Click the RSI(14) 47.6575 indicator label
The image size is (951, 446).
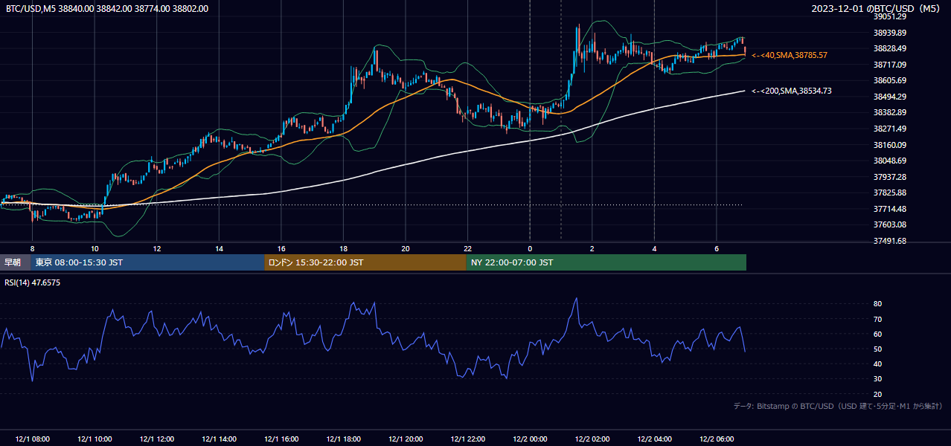(x=33, y=282)
